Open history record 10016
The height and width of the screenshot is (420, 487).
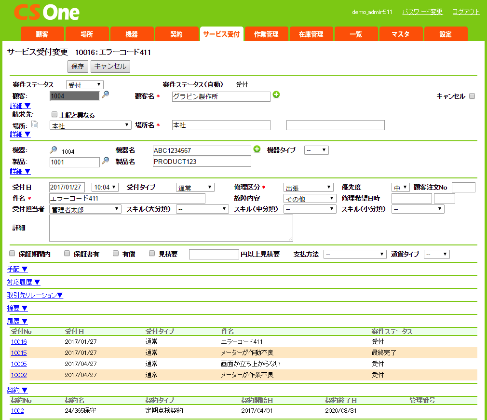19,342
